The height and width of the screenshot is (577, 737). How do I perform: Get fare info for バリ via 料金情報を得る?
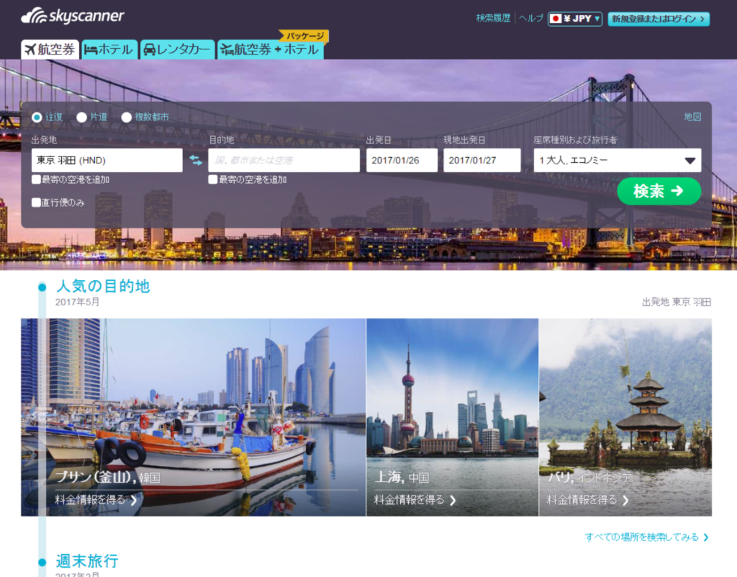587,500
